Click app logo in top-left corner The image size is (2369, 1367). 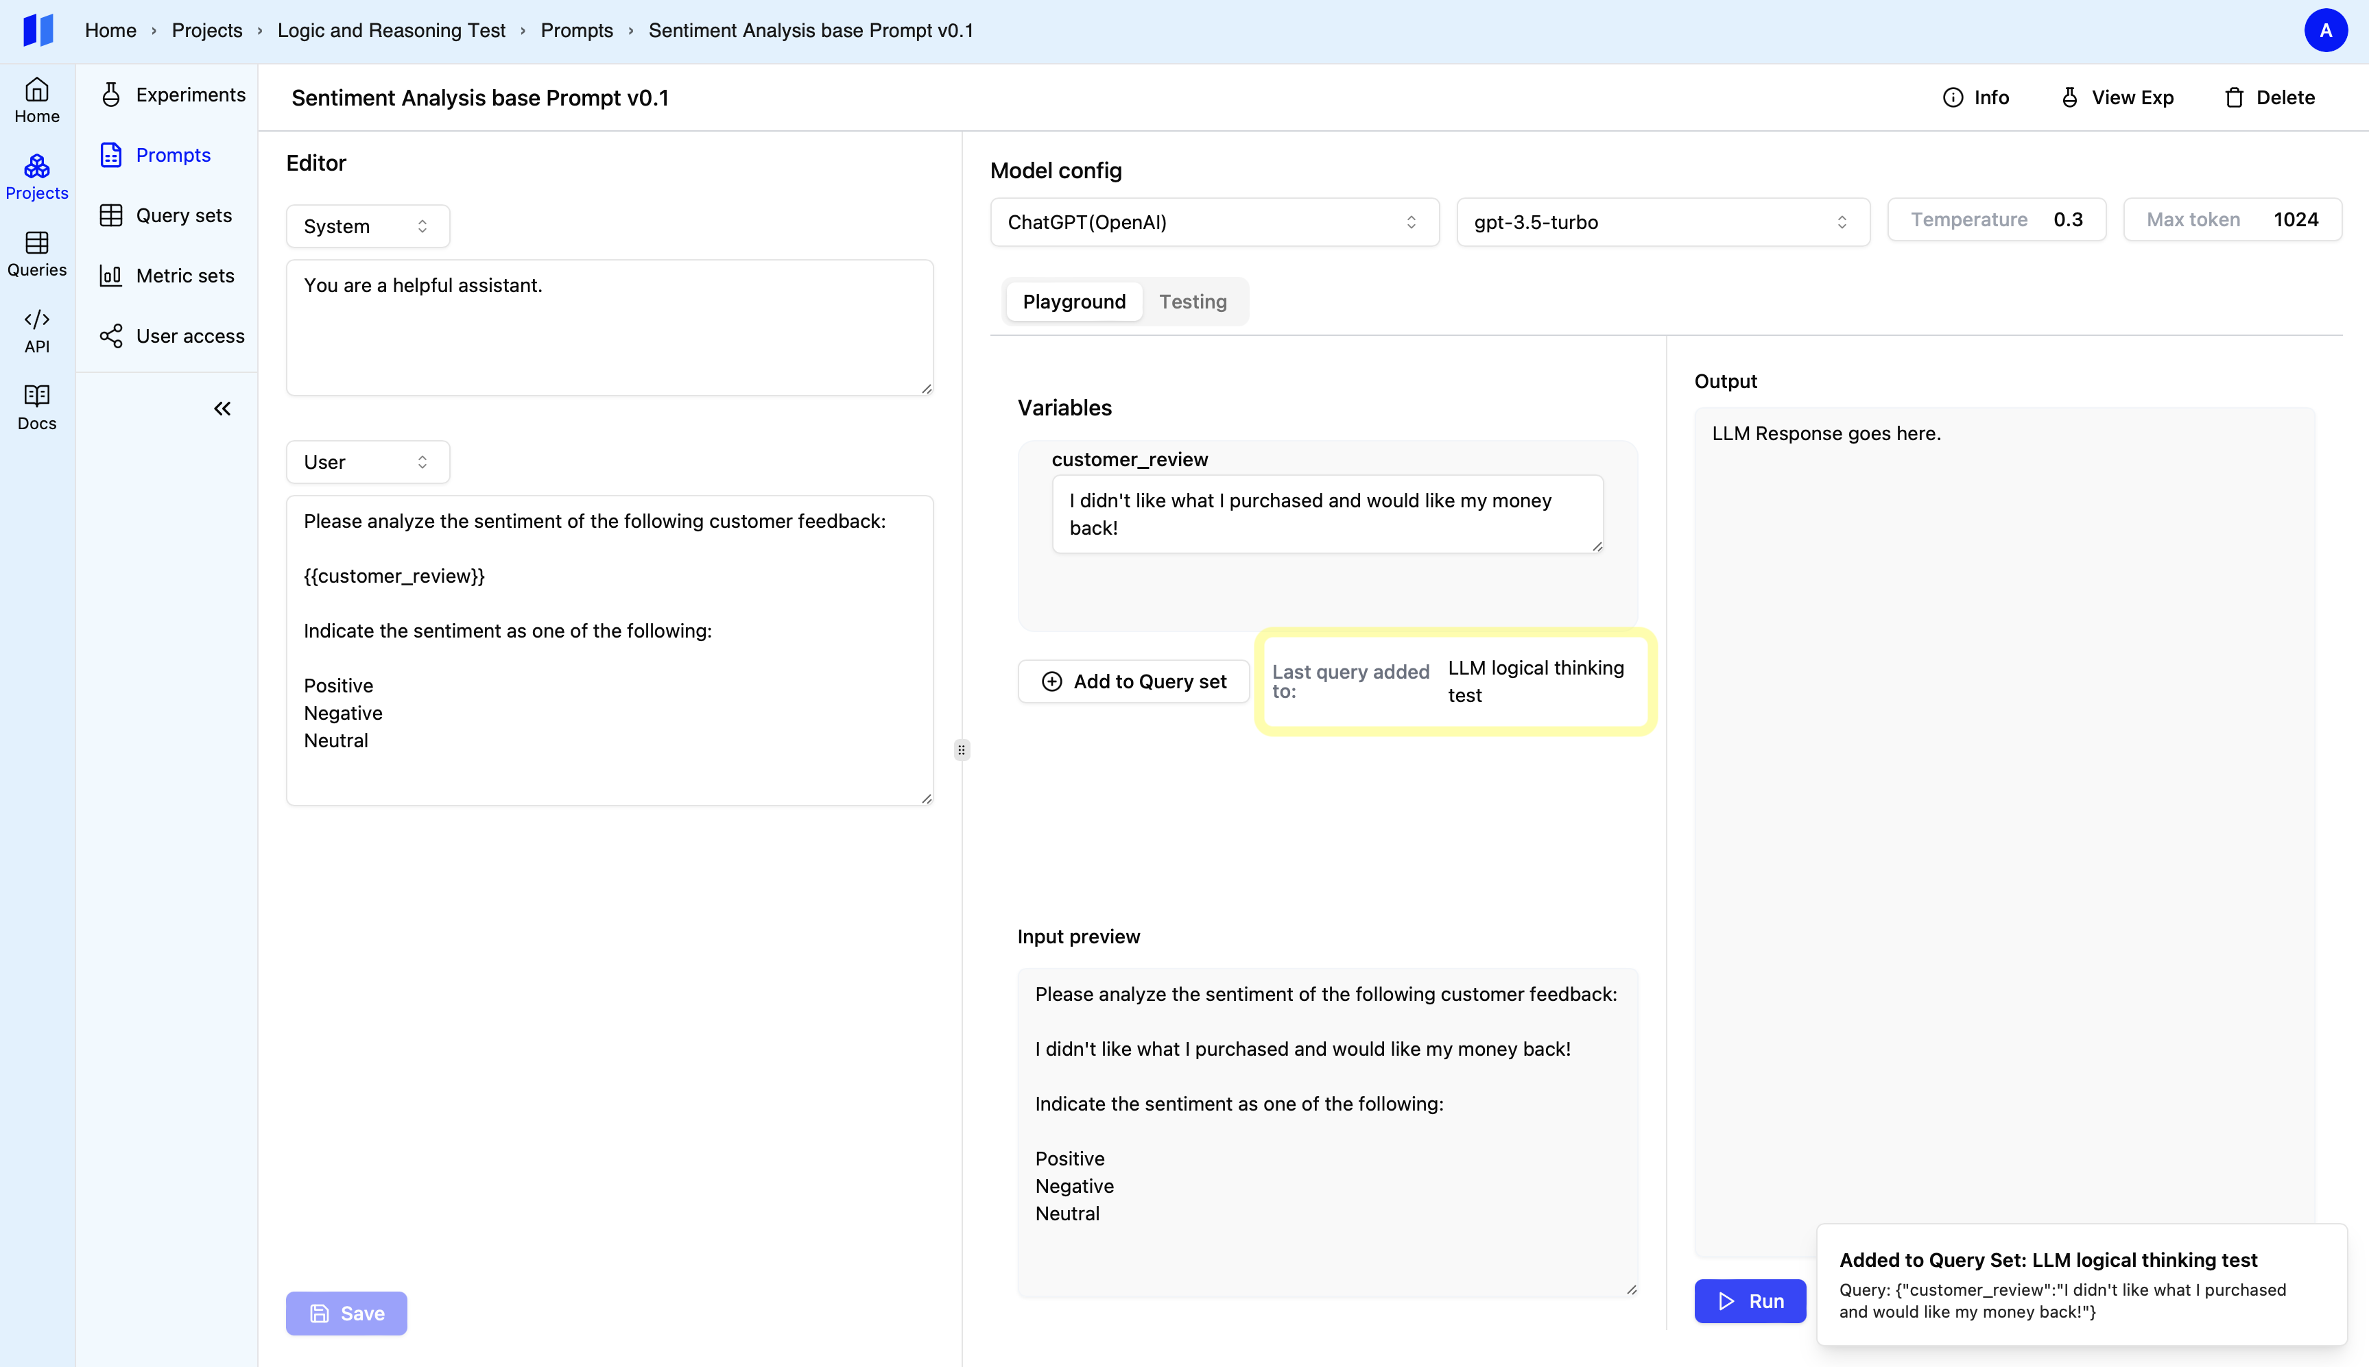[38, 31]
